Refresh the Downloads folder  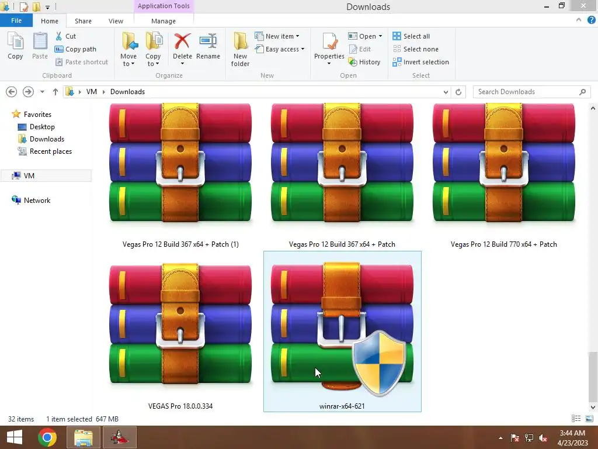pos(458,92)
